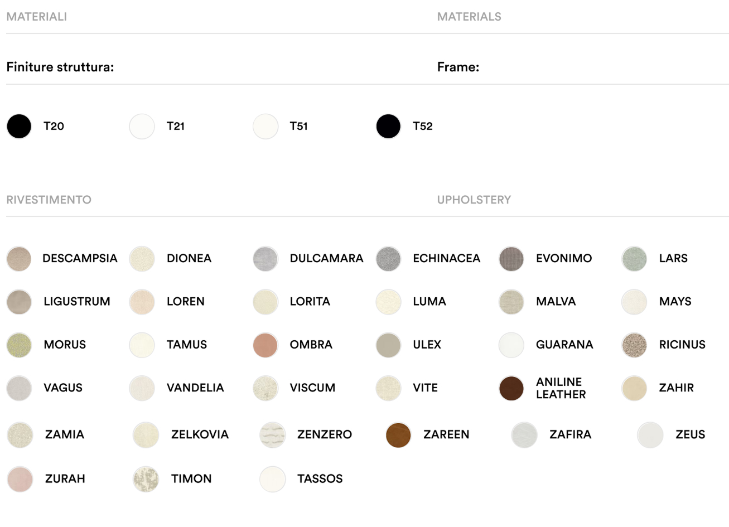Select the beige ZAHIR upholstery swatch

point(634,388)
